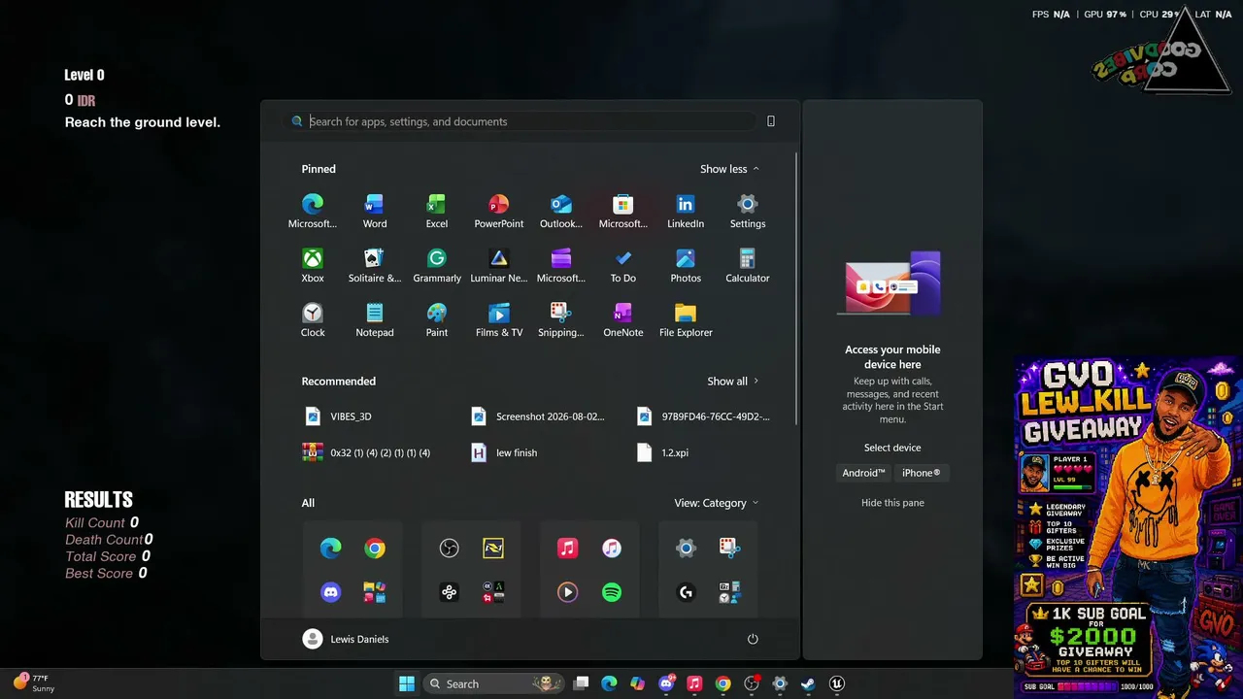This screenshot has width=1243, height=699.
Task: Open the 0x32 (1) (4) archive
Action: pyautogui.click(x=367, y=452)
